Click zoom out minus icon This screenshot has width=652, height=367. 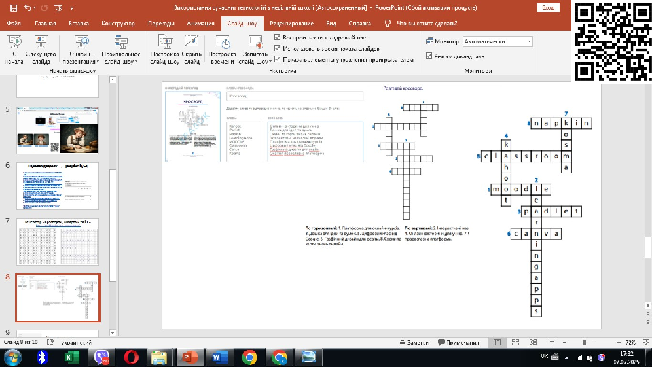[x=564, y=343]
